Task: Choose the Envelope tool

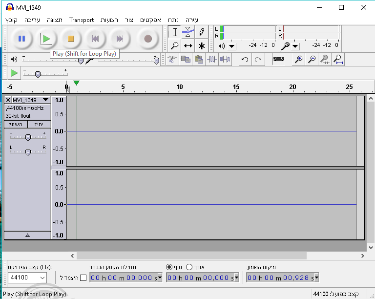Action: click(x=188, y=33)
